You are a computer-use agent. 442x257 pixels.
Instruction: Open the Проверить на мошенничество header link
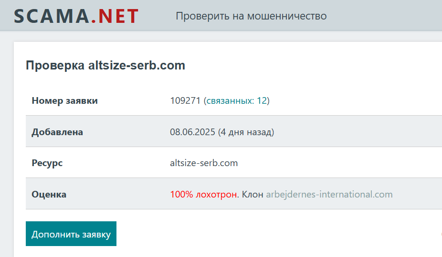click(251, 16)
